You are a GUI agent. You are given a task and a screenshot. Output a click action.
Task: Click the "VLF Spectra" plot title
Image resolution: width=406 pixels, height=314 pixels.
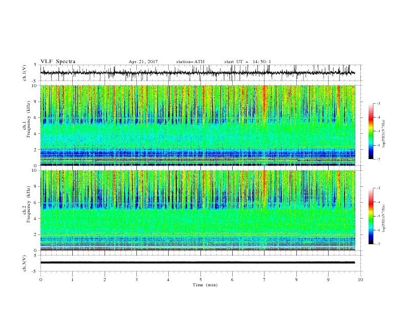click(58, 62)
